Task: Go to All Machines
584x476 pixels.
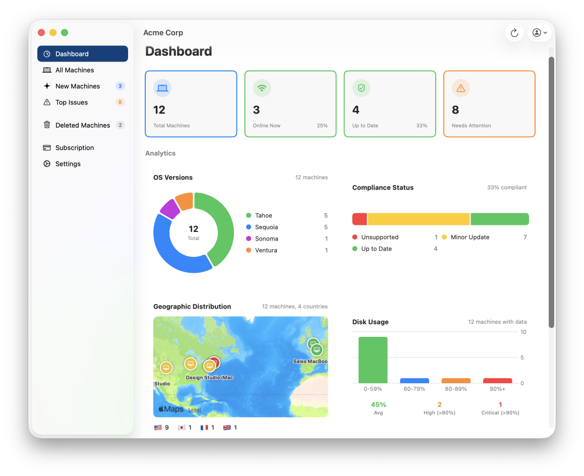Action: point(83,70)
